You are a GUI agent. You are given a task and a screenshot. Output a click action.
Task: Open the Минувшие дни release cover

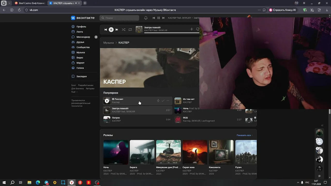[x=168, y=152]
